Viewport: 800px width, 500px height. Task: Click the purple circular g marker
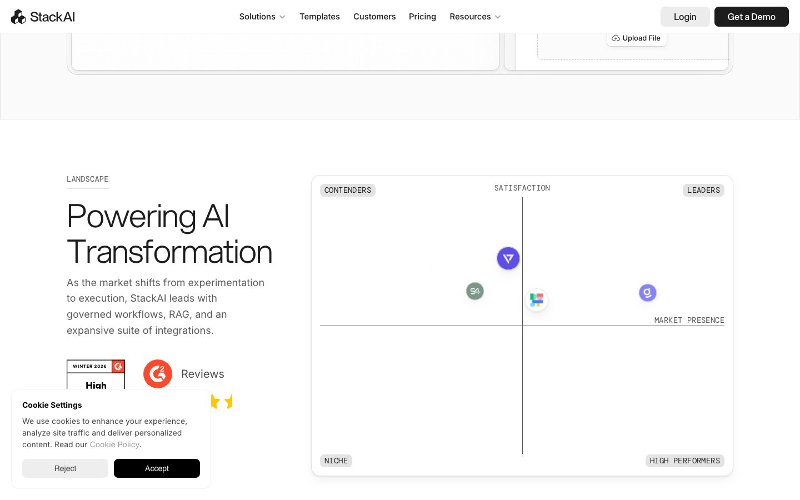[647, 292]
